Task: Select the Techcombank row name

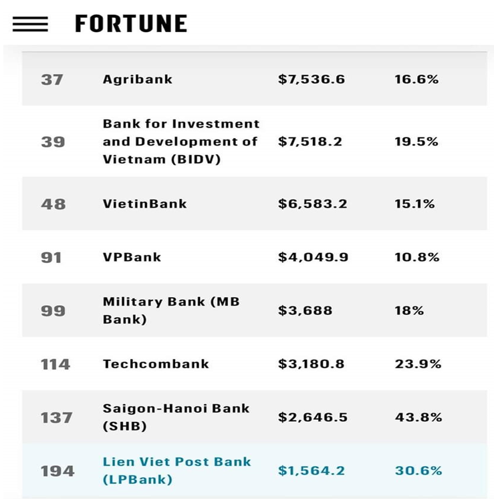Action: [x=156, y=364]
